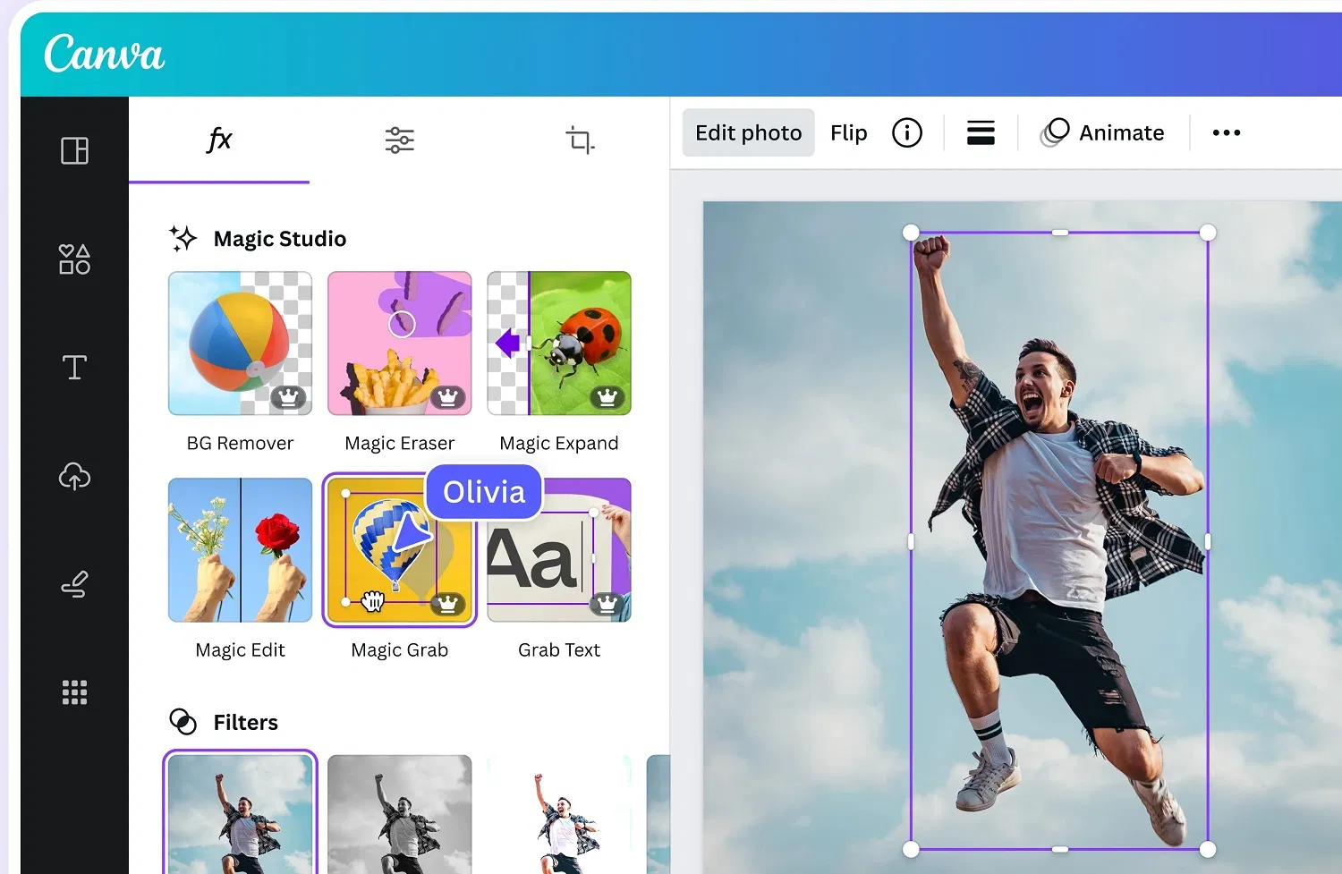Switch to the Effects fx tab

coord(219,140)
